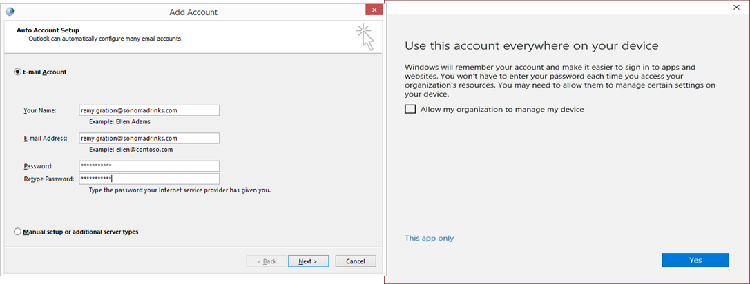750x284 pixels.
Task: Select the E-mail Account radio button
Action: pos(18,72)
